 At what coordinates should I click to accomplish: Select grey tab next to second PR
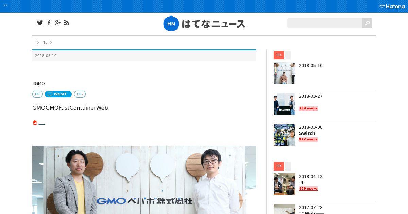tap(288, 166)
